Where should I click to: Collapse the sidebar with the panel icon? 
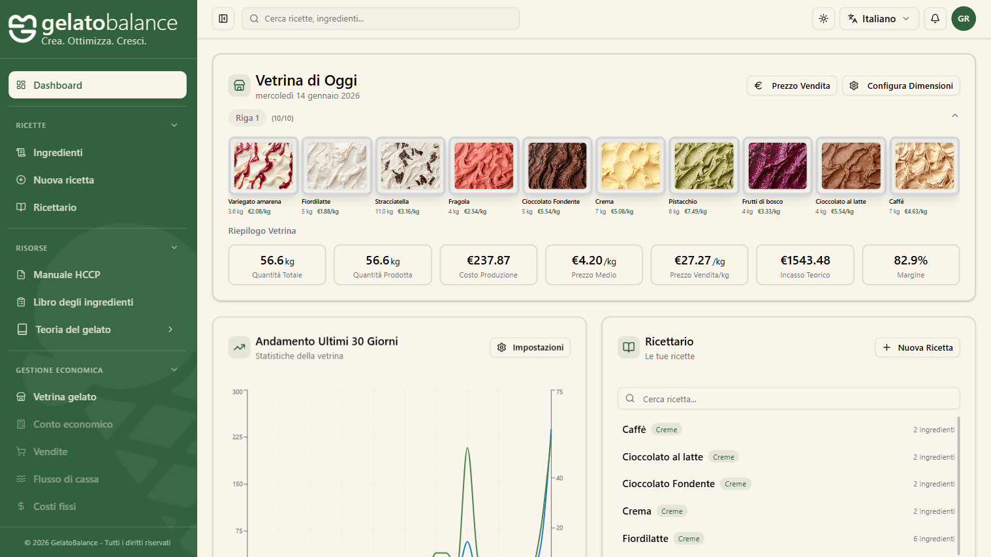(223, 18)
